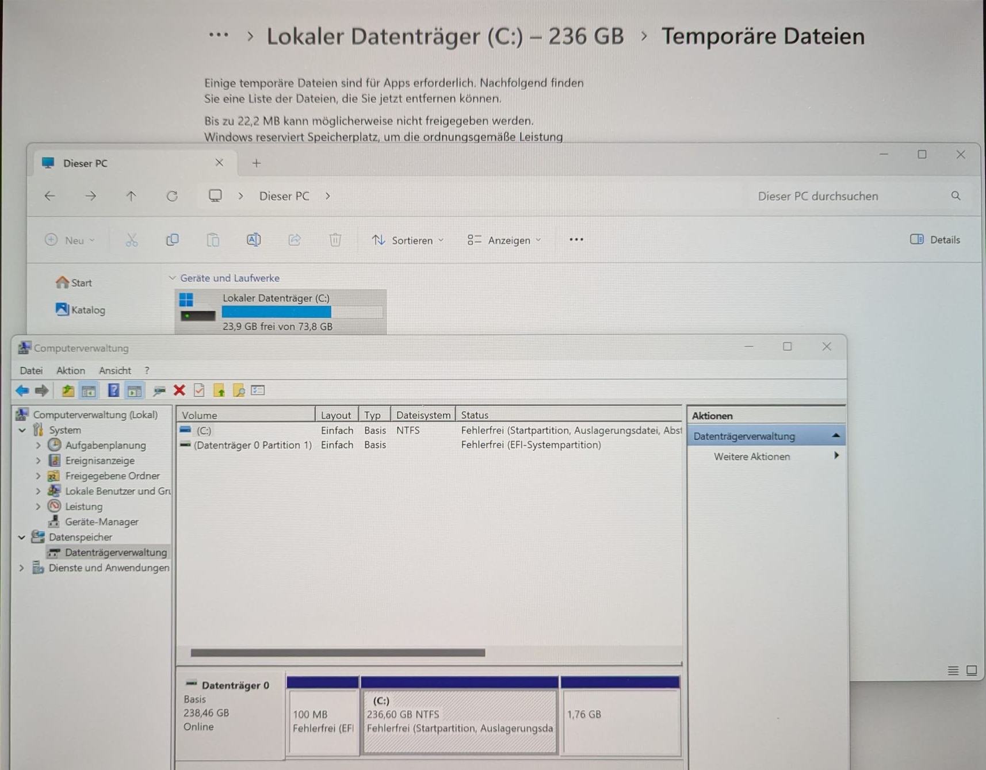The image size is (986, 770).
Task: Click the up-one-level folder icon in Computerverwaltung
Action: tap(68, 391)
